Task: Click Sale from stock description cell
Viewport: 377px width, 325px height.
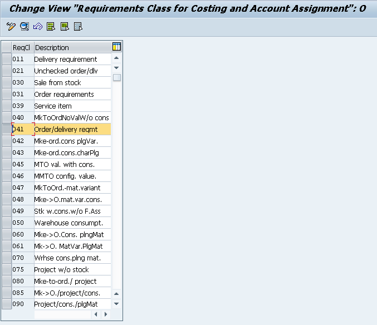Action: [x=72, y=82]
